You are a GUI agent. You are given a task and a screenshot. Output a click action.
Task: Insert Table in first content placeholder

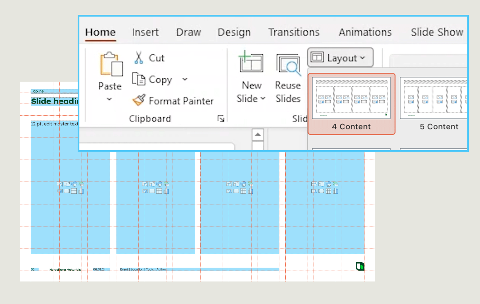click(x=74, y=191)
